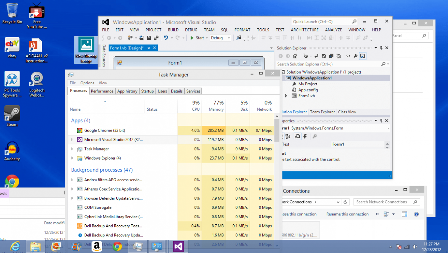The height and width of the screenshot is (253, 448).
Task: Open Chrome from the taskbar
Action: point(117,247)
